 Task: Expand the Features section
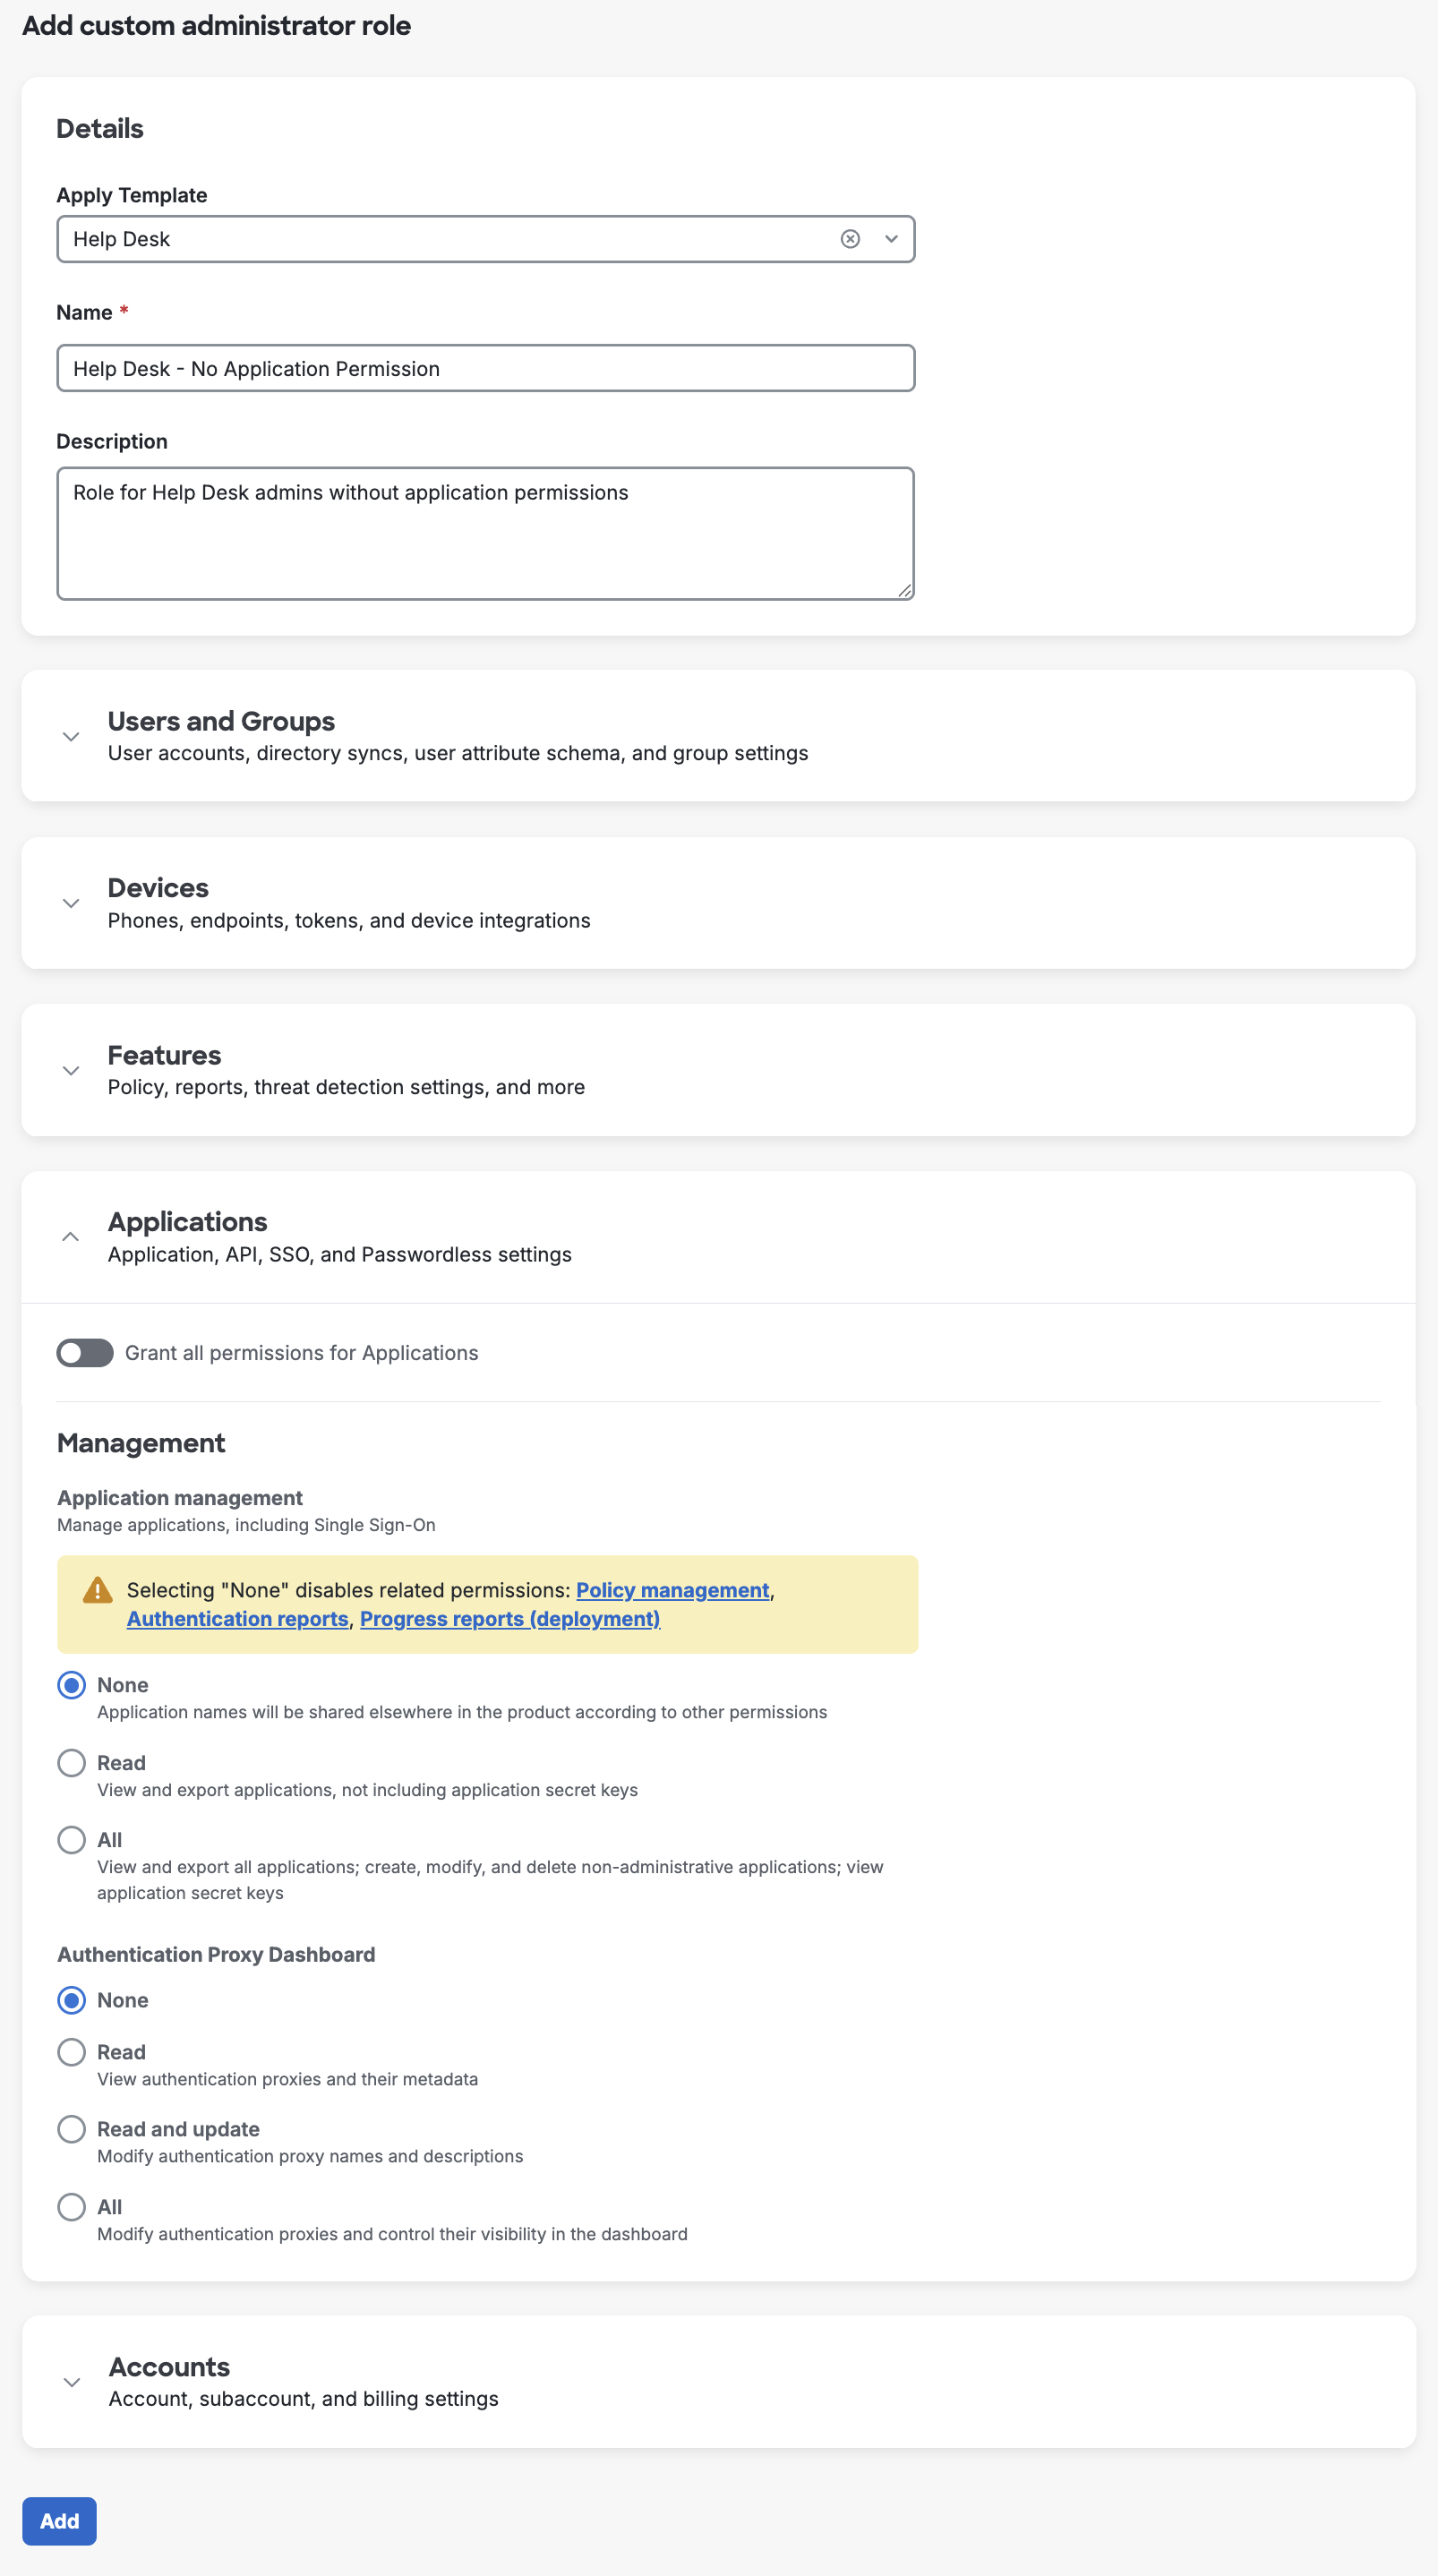pos(71,1070)
